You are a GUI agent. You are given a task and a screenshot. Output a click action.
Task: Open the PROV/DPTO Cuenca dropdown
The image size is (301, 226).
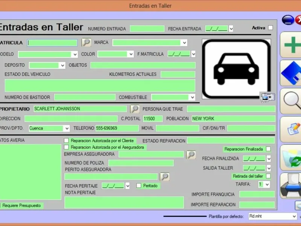67,128
